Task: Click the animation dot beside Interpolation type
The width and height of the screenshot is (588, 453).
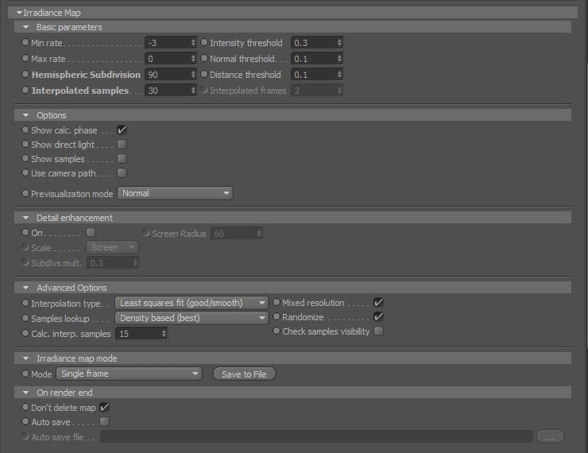Action: (x=25, y=303)
